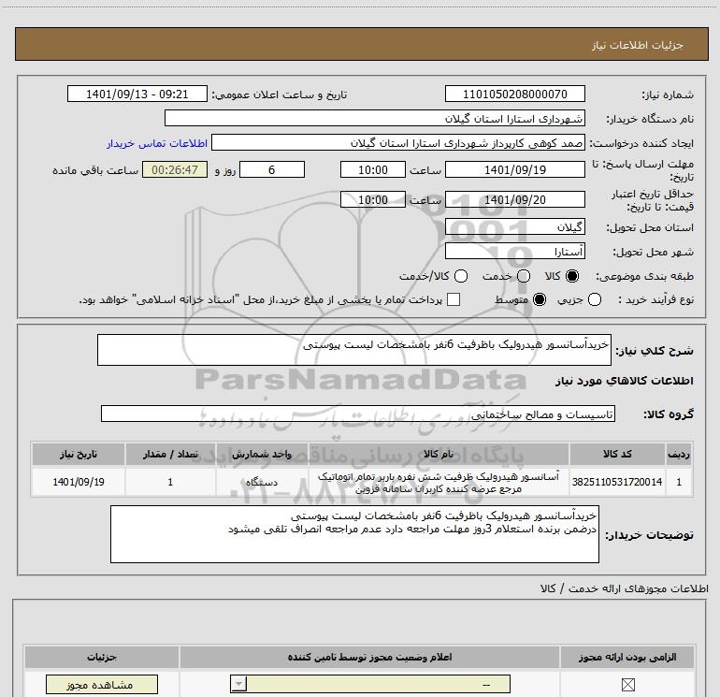Viewport: 720px width, 697px height.
Task: Click the goods group field تاسیسات و مصالح ساختمانی
Action: (x=358, y=414)
